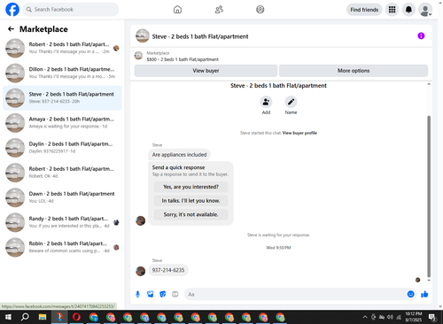Click the listing thumbnail in the chat header
Screen dimensions: 443x324
pos(143,36)
